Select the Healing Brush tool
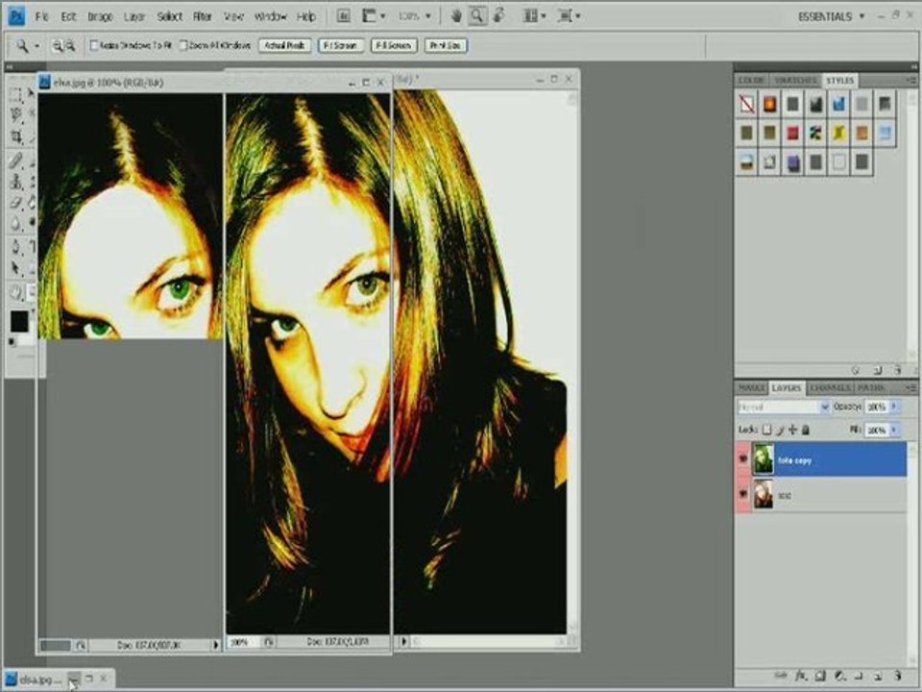 coord(16,161)
